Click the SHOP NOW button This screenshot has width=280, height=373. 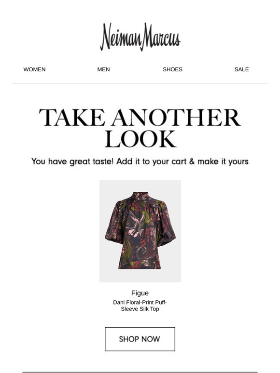coord(140,339)
